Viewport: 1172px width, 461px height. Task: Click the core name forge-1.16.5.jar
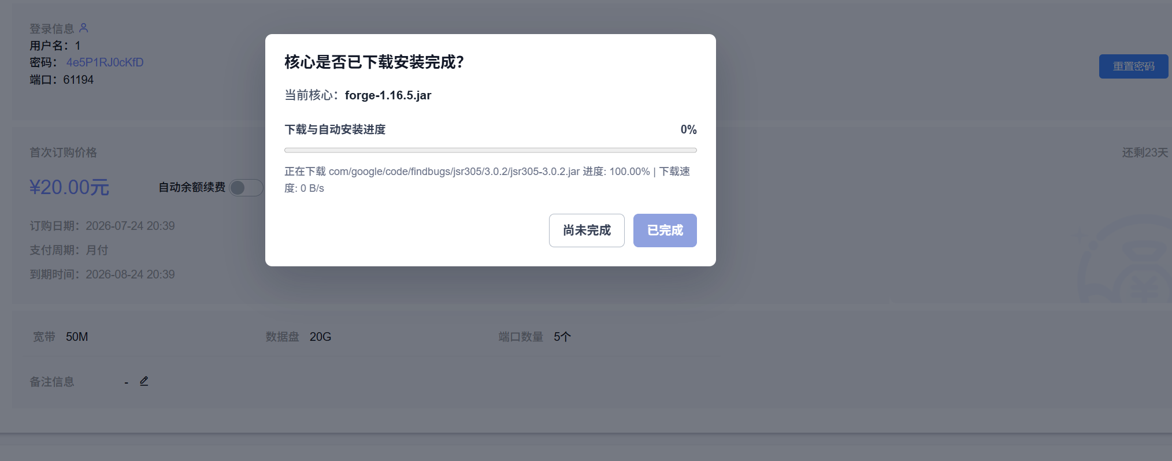coord(388,95)
